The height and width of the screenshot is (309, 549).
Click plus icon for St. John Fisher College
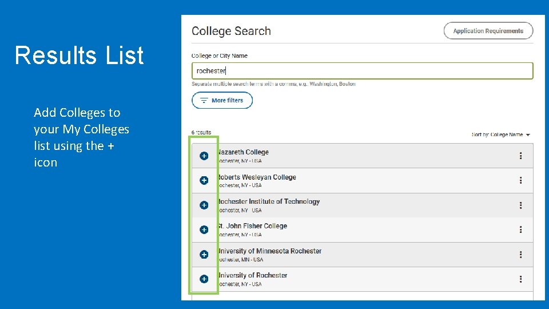tap(204, 229)
